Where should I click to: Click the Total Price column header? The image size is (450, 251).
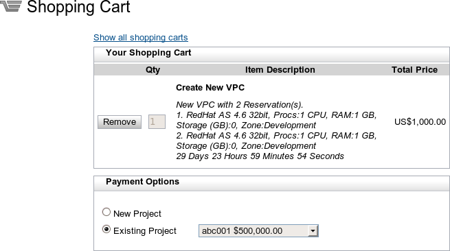click(414, 70)
